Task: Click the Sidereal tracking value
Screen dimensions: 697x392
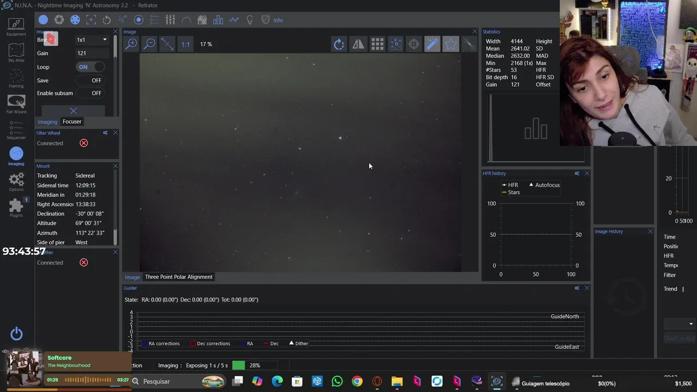Action: [85, 176]
